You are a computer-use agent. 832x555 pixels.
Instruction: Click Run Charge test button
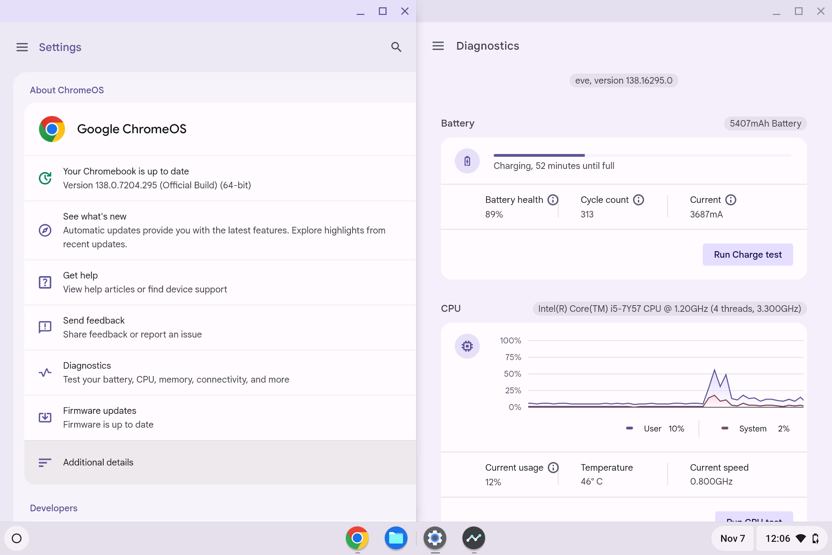pos(747,255)
